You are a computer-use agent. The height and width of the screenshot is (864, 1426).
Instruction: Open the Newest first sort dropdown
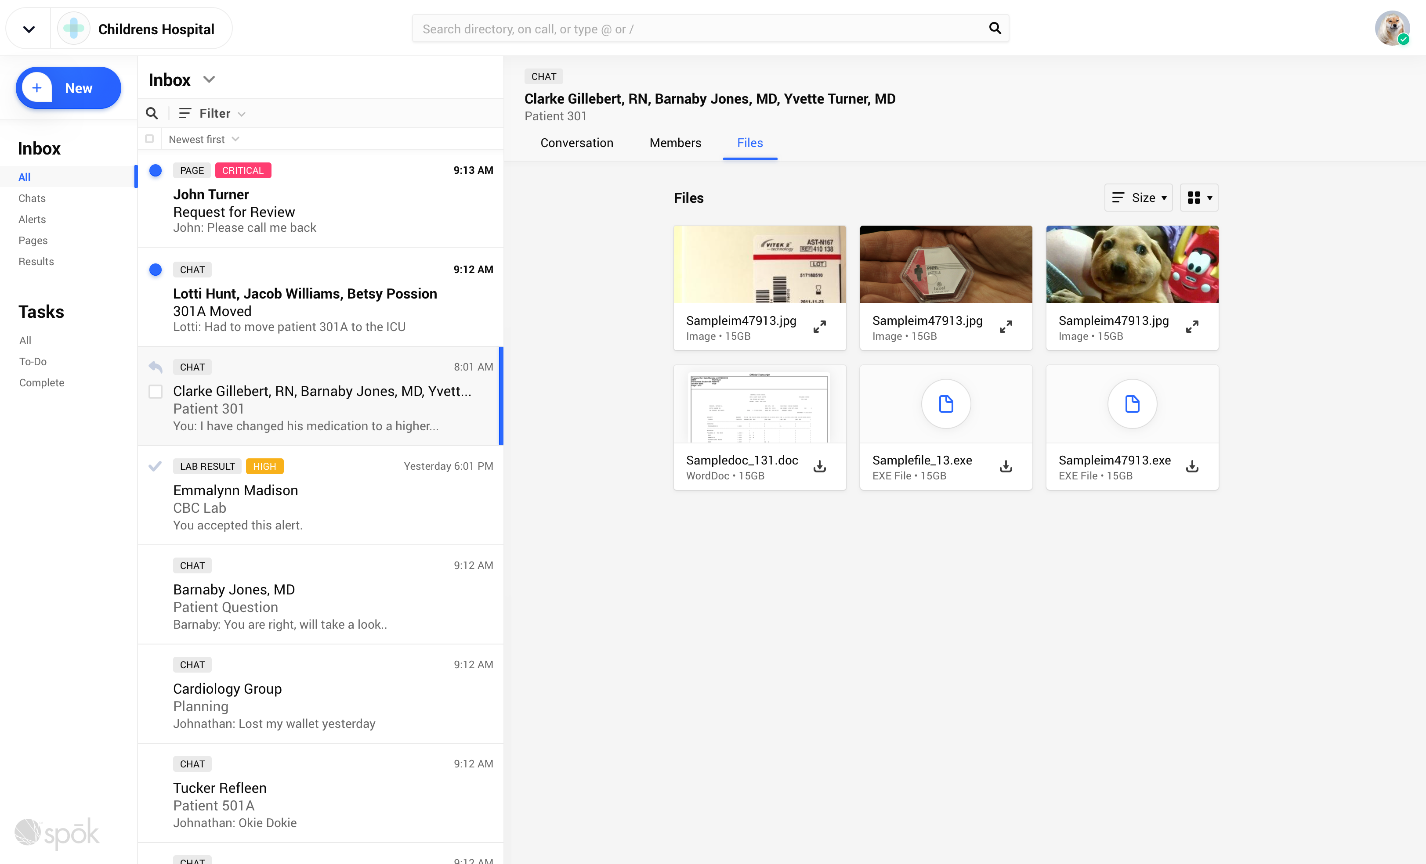(x=204, y=139)
